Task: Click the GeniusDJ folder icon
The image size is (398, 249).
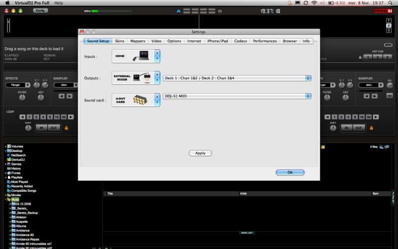Action: click(x=9, y=159)
